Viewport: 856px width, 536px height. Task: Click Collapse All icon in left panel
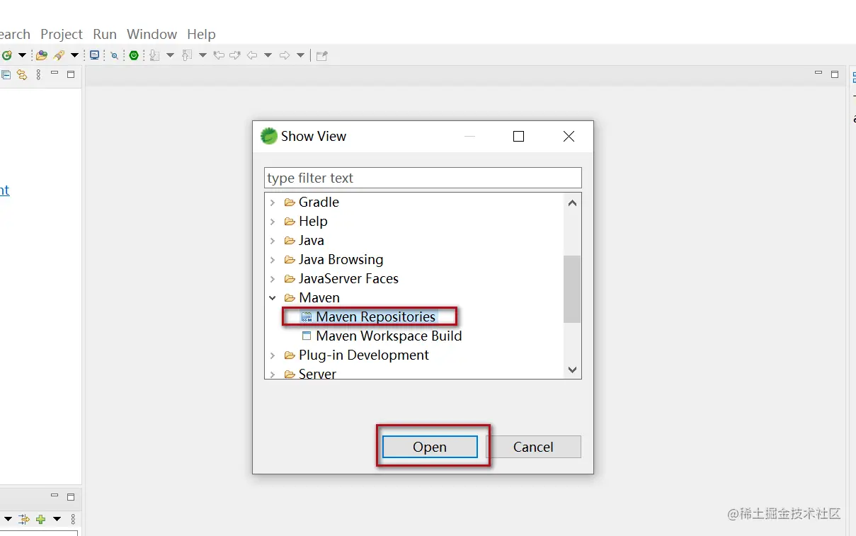6,74
